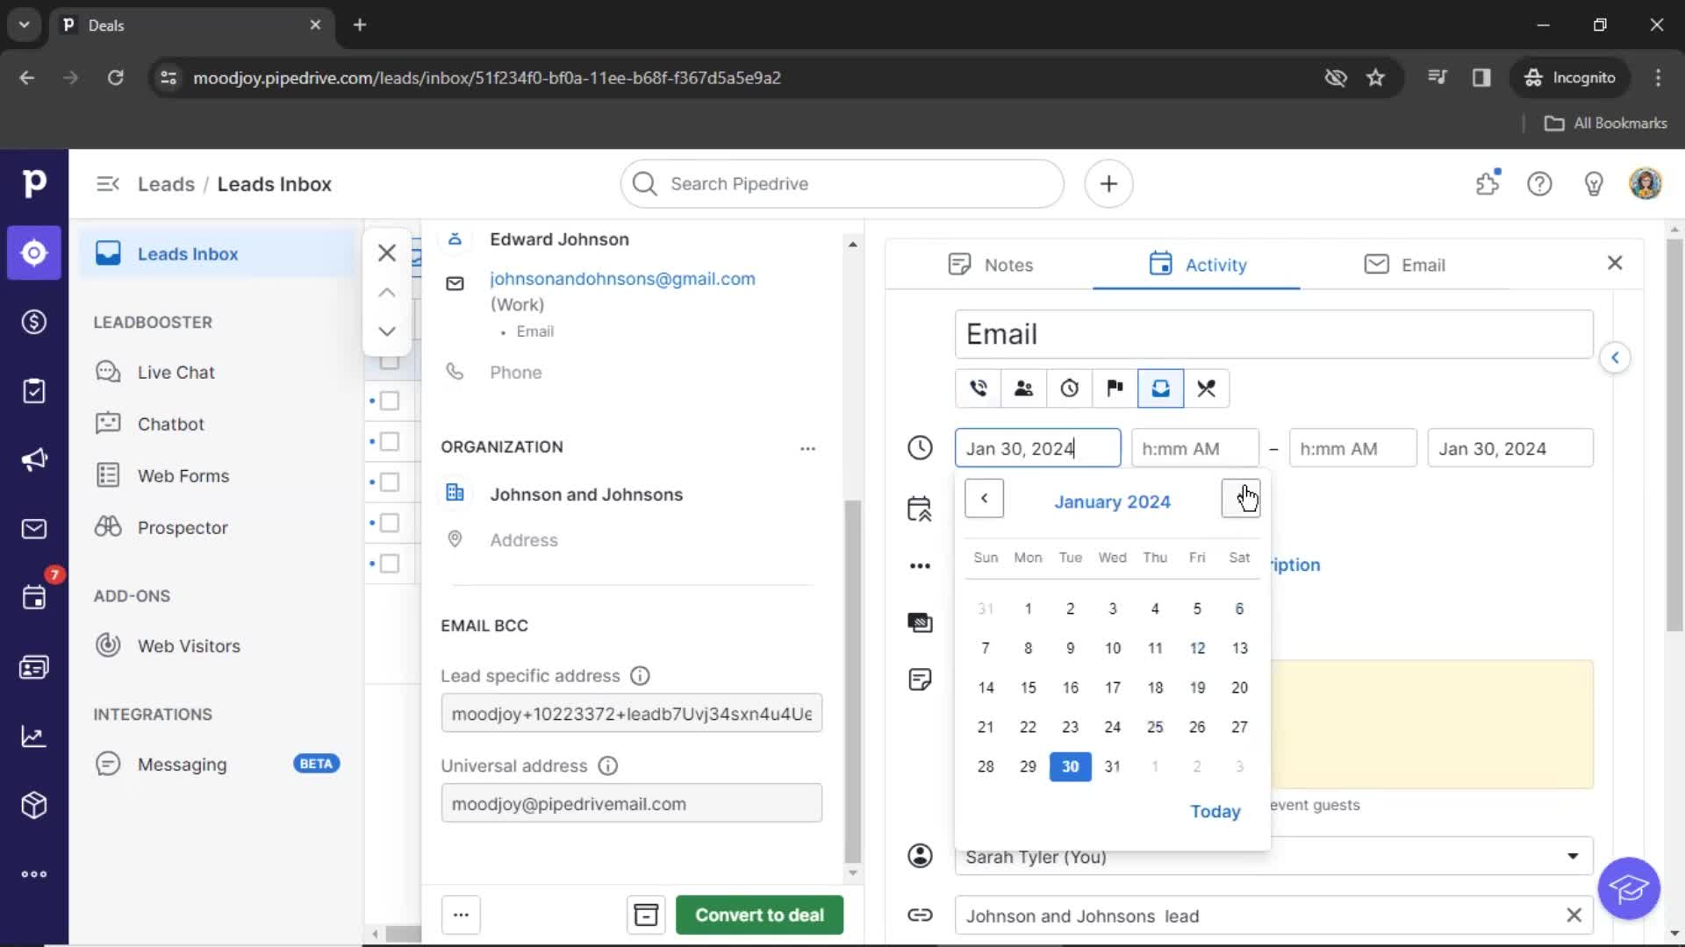Click Today link in calendar
The width and height of the screenshot is (1685, 947).
[x=1215, y=811]
